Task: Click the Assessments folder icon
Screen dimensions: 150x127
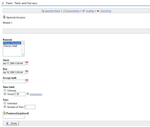Action: [x=64, y=11]
